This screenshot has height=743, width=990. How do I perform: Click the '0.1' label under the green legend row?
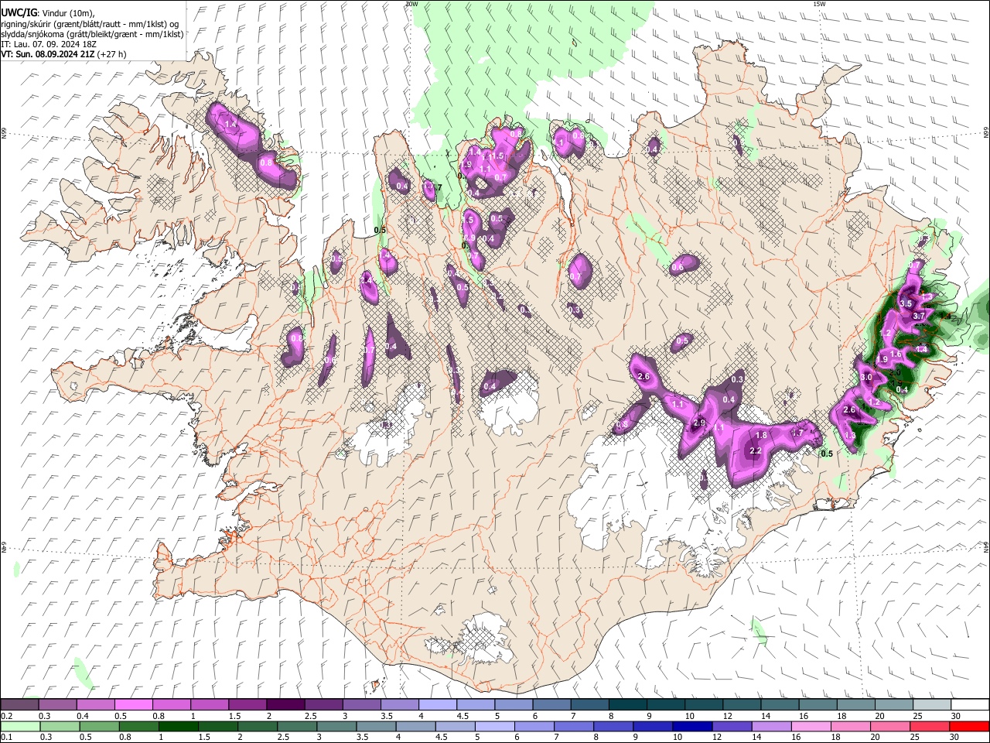click(x=7, y=737)
